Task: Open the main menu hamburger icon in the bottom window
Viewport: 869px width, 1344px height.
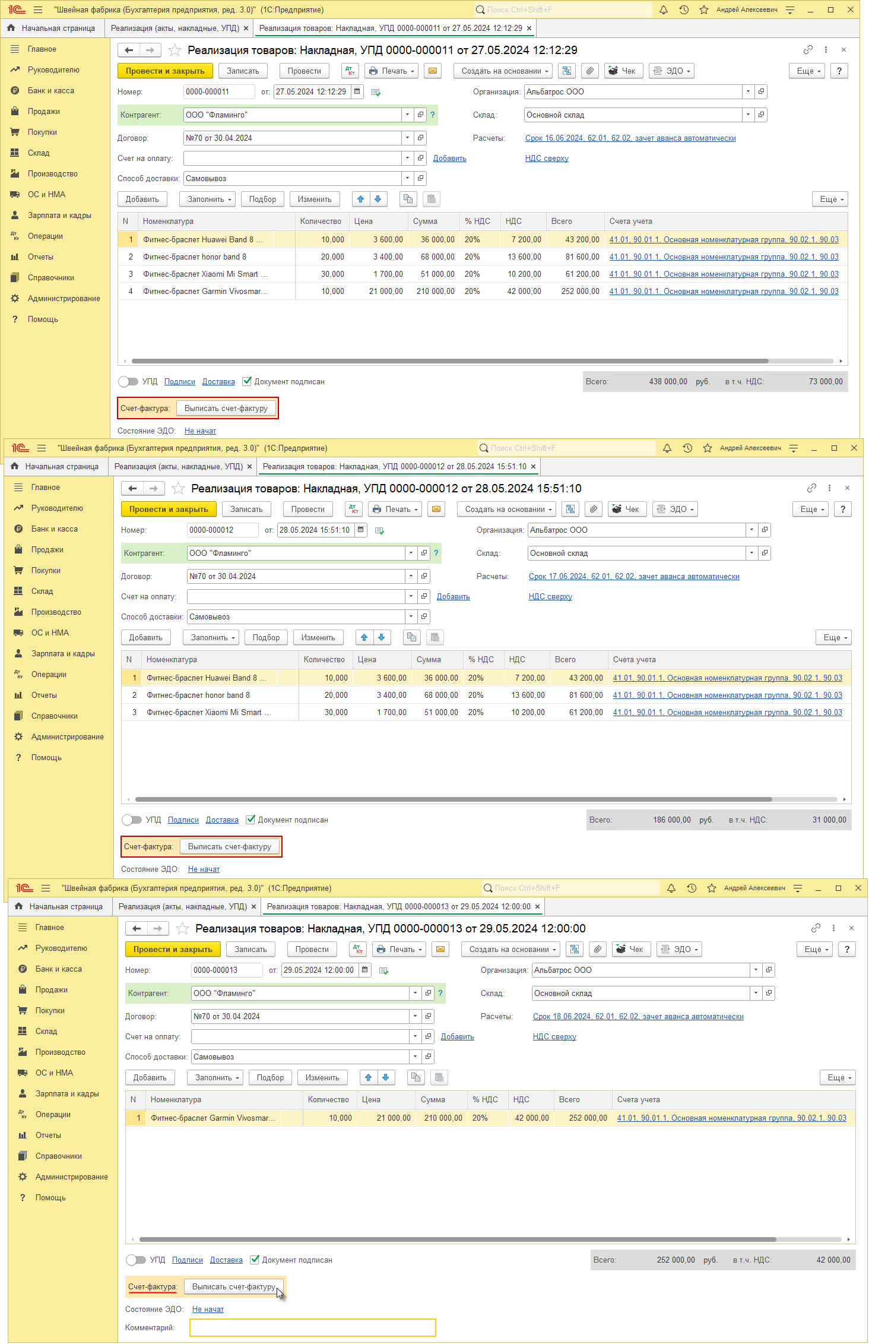Action: 46,888
